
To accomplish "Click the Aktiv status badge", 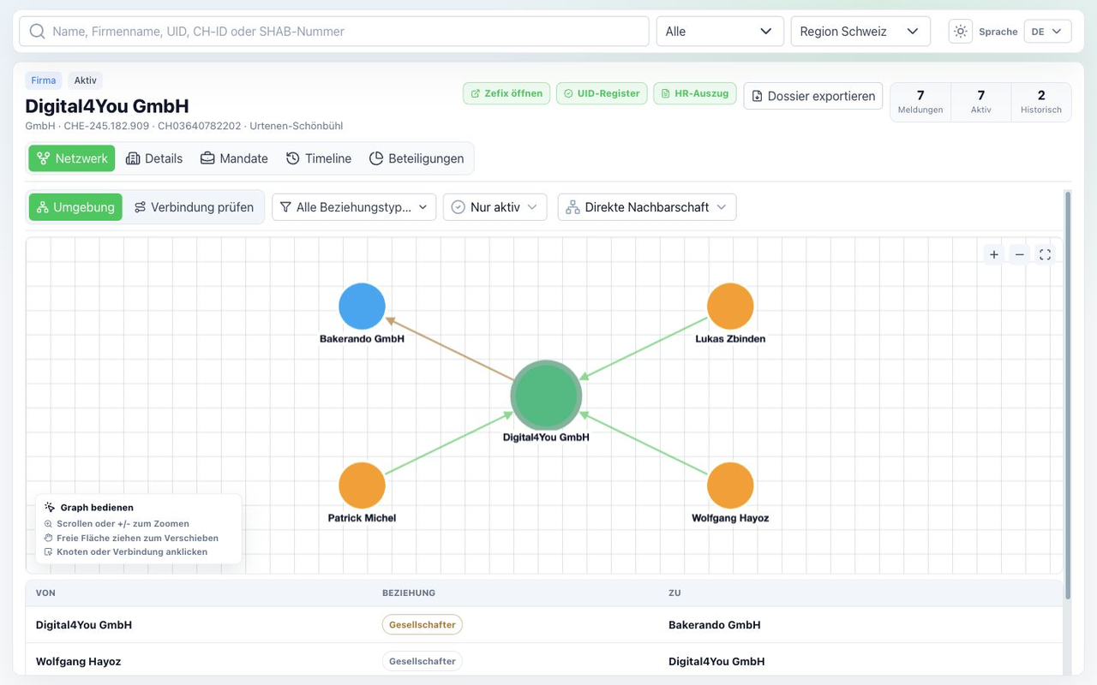I will (86, 80).
